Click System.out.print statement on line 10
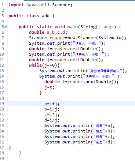This screenshot has width=135, height=161. (x=69, y=55)
